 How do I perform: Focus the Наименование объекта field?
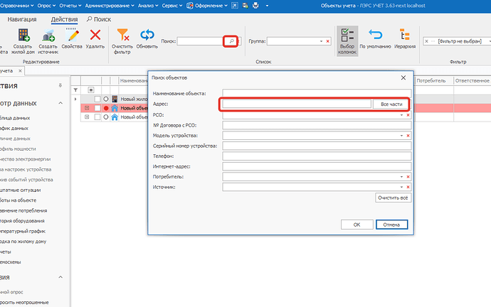[317, 94]
